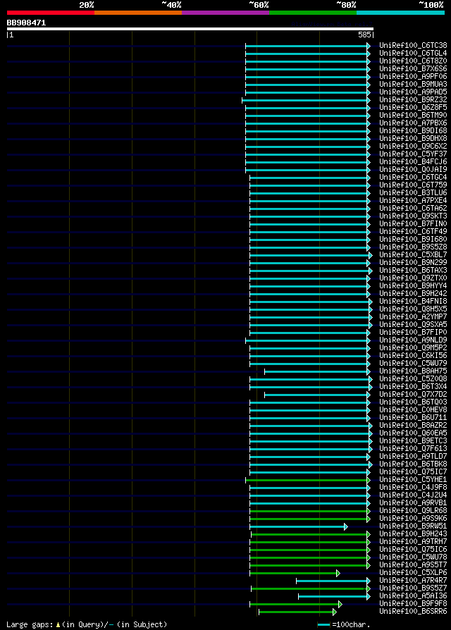Screen dimensions: 451x630
Task: Select the UniRef100_B9H243 label
Action: pos(413,533)
